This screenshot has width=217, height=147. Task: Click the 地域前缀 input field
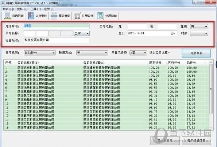click(x=57, y=26)
